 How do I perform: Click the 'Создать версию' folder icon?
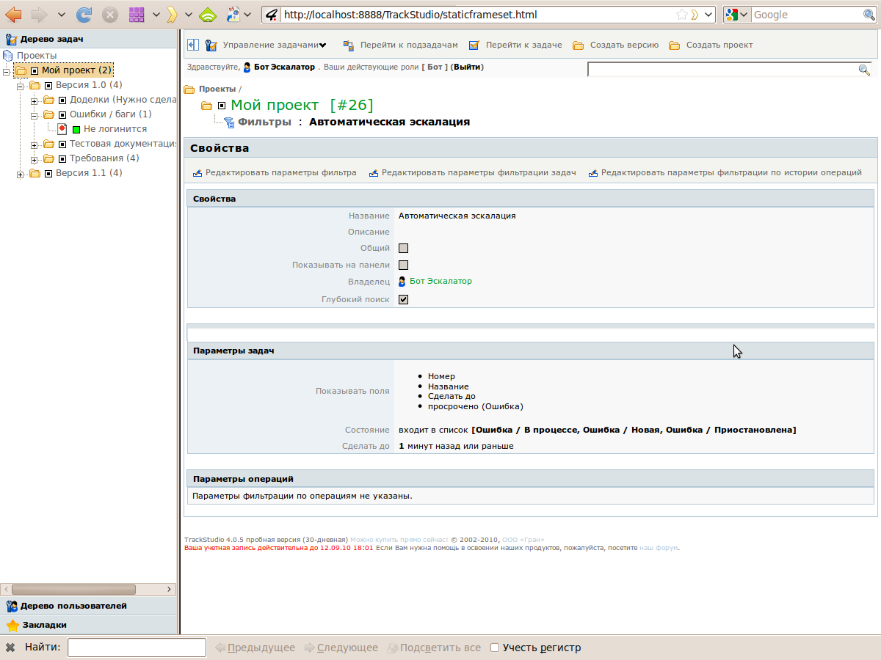578,45
